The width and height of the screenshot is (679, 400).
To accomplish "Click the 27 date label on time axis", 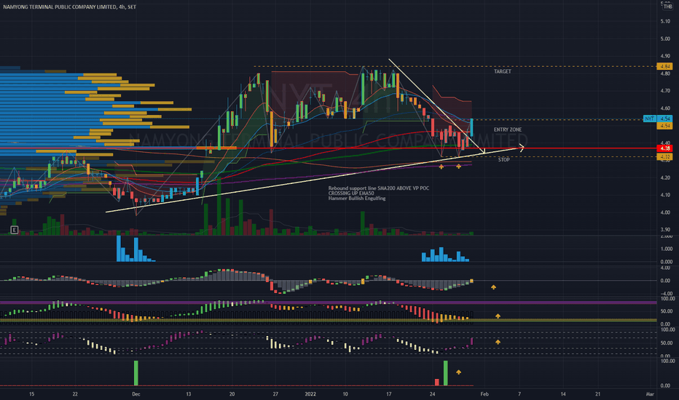I will coord(275,394).
